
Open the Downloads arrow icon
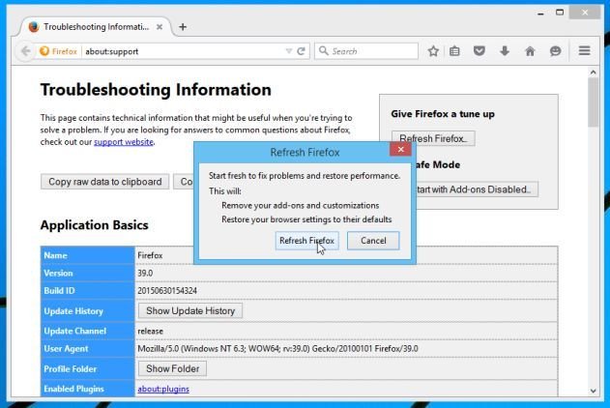click(x=505, y=51)
